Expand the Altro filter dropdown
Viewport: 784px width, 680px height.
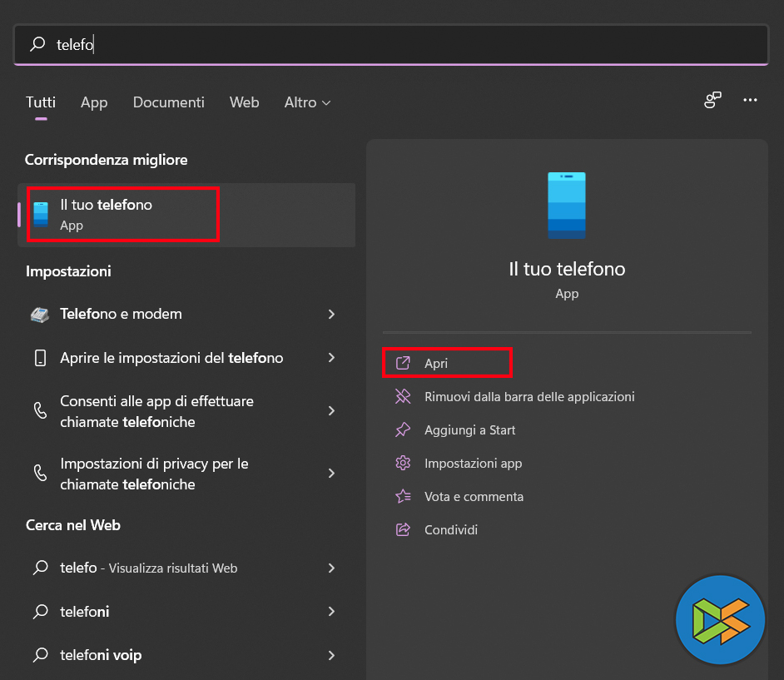point(307,102)
